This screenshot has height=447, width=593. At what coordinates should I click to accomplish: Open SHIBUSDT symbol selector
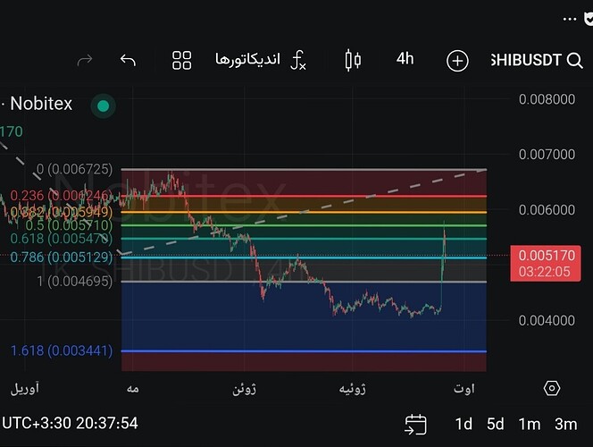[x=526, y=60]
